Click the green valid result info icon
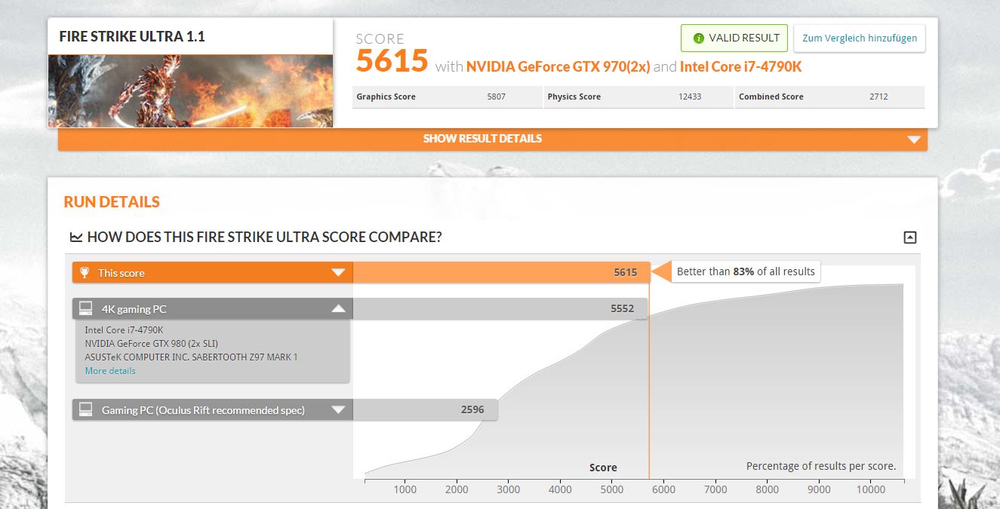 [x=699, y=38]
